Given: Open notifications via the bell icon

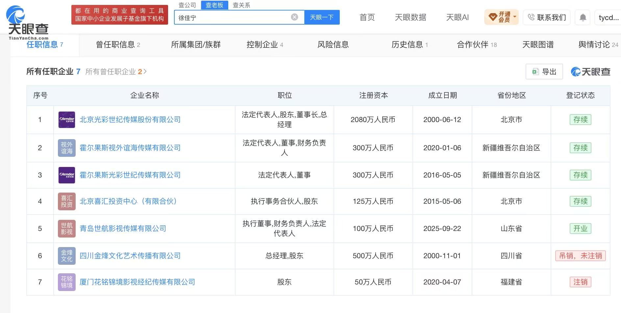Looking at the screenshot, I should [583, 17].
